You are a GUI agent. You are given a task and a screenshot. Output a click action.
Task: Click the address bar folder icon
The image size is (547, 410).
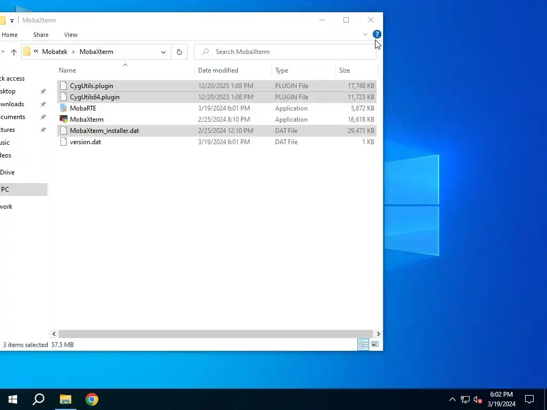click(x=27, y=52)
